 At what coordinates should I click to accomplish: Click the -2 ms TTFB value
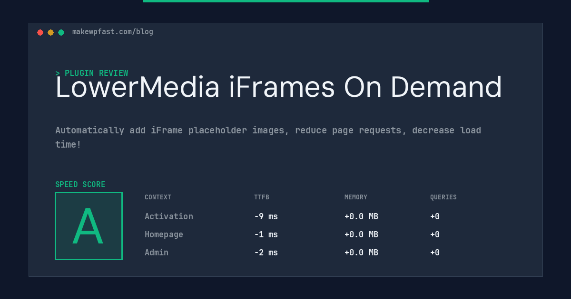click(x=266, y=252)
